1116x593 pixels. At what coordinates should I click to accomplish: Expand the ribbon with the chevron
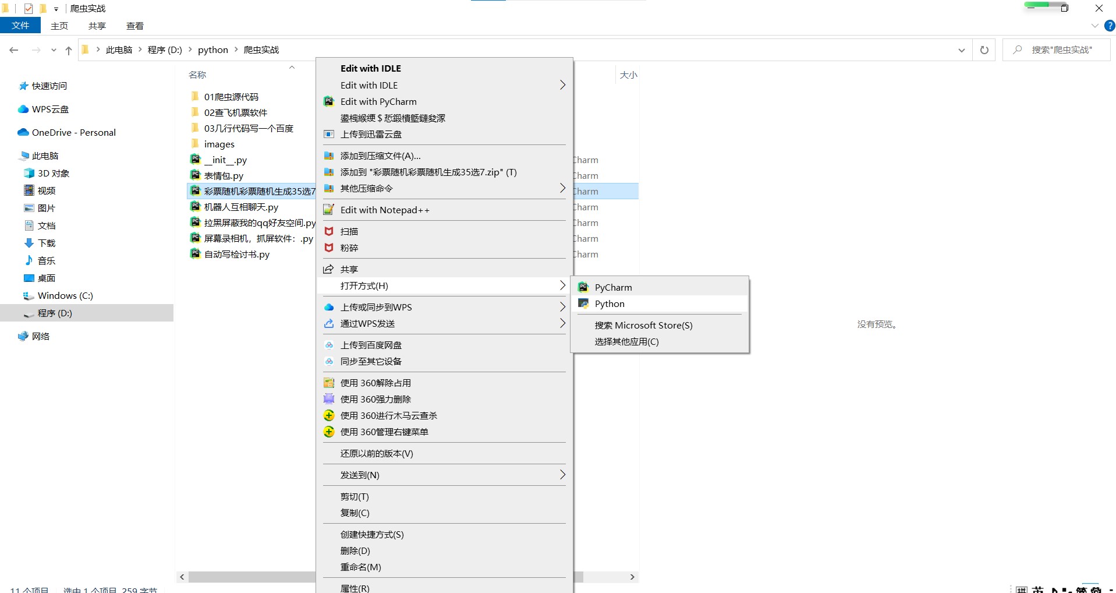pos(1094,26)
